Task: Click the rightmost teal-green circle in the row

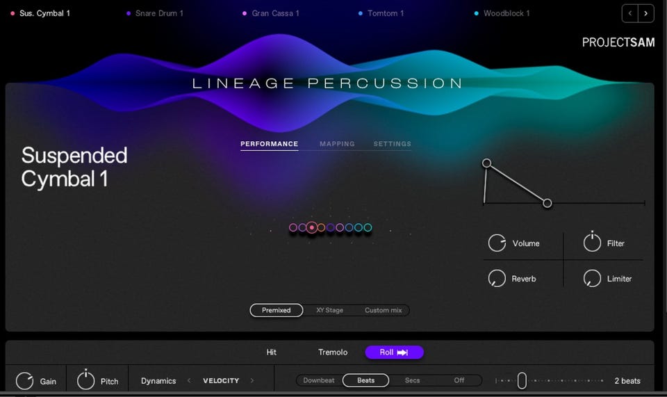Action: click(x=368, y=227)
